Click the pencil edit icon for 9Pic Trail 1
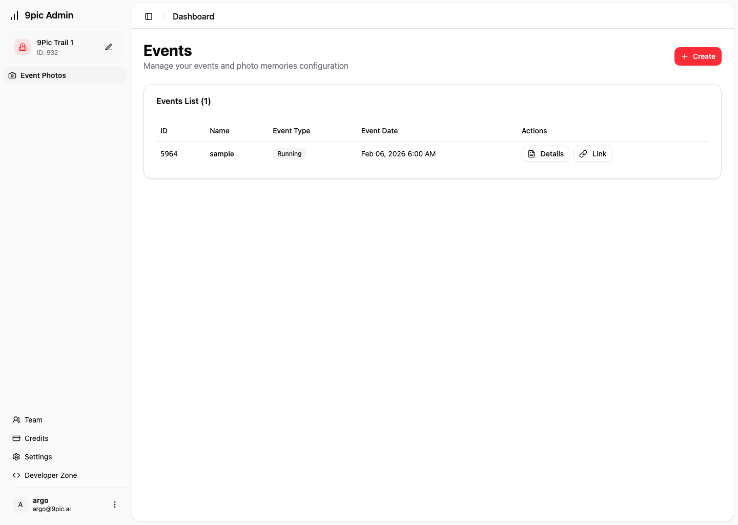The width and height of the screenshot is (738, 525). tap(109, 47)
